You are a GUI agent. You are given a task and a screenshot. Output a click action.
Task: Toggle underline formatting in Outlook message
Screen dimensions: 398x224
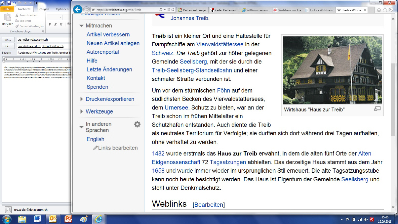pyautogui.click(x=61, y=24)
